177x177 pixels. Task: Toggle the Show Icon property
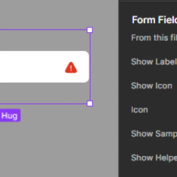click(152, 86)
